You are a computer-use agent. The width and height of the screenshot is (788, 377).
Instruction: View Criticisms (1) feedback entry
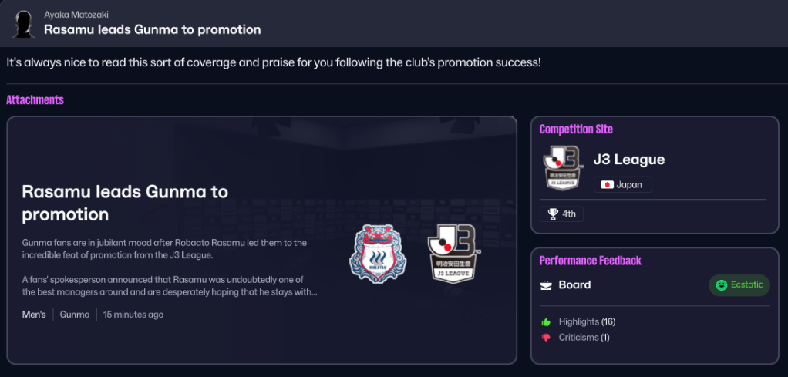pos(584,338)
